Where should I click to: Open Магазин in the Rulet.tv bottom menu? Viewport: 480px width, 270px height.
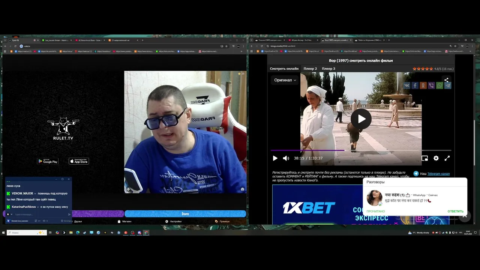[x=124, y=221]
